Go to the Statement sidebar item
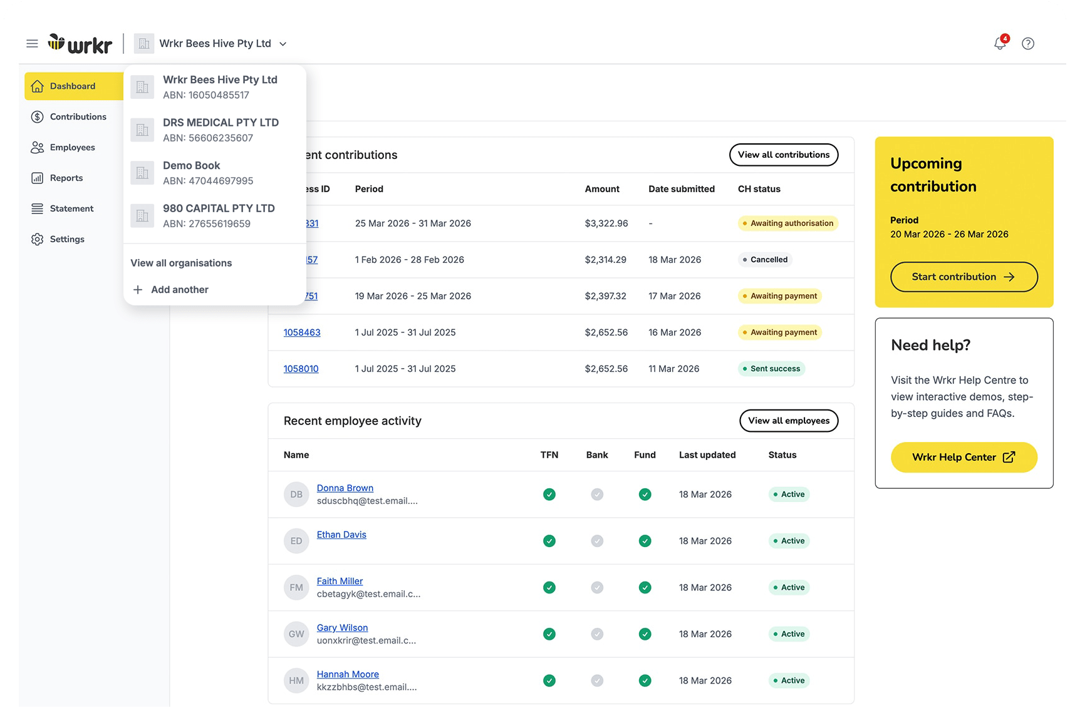This screenshot has width=1070, height=708. point(71,208)
